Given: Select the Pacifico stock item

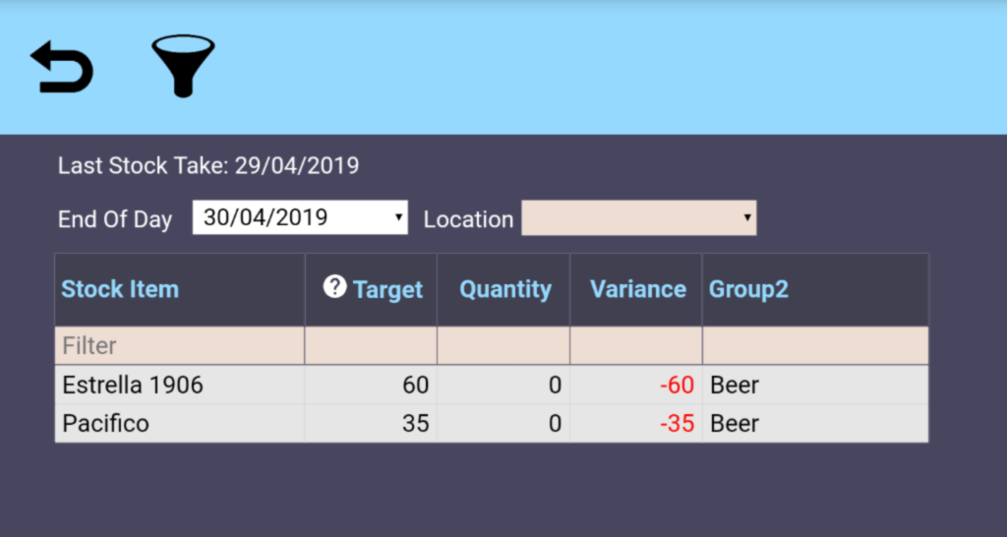Looking at the screenshot, I should coord(106,424).
